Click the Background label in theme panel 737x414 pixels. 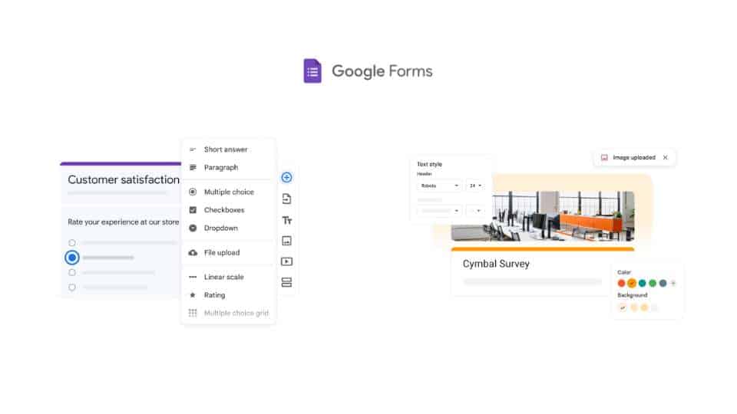[632, 295]
